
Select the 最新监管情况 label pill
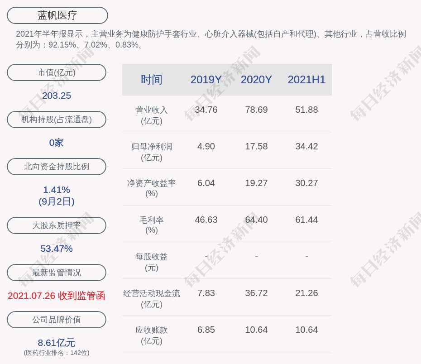tap(57, 273)
